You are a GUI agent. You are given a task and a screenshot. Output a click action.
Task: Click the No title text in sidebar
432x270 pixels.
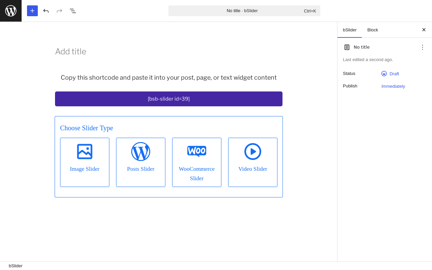click(361, 47)
